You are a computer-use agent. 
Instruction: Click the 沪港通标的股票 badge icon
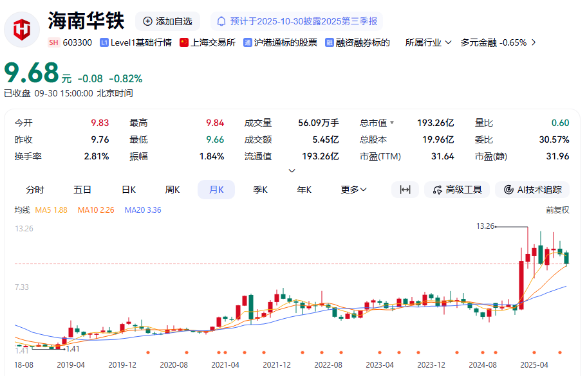248,42
